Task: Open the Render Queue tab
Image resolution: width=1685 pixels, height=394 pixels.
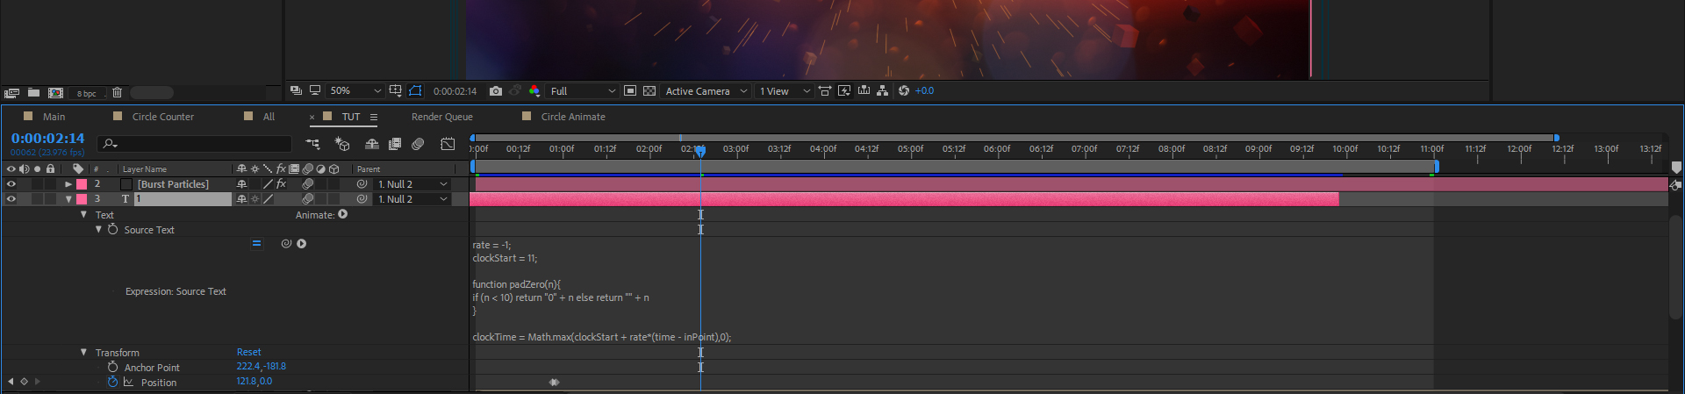Action: coord(442,117)
